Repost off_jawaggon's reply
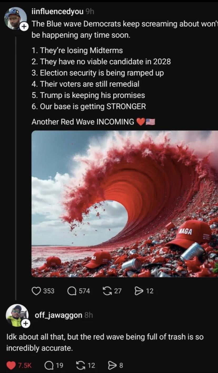Screen dimensions: 218x373 point(80,365)
